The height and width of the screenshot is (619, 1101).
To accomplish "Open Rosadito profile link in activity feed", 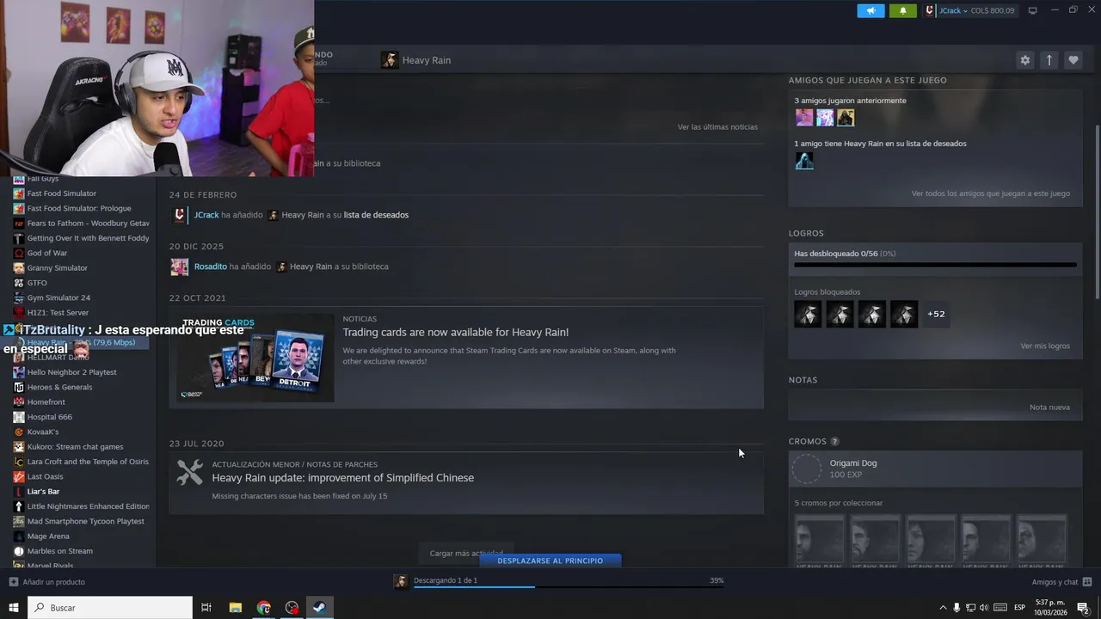I will click(x=211, y=267).
